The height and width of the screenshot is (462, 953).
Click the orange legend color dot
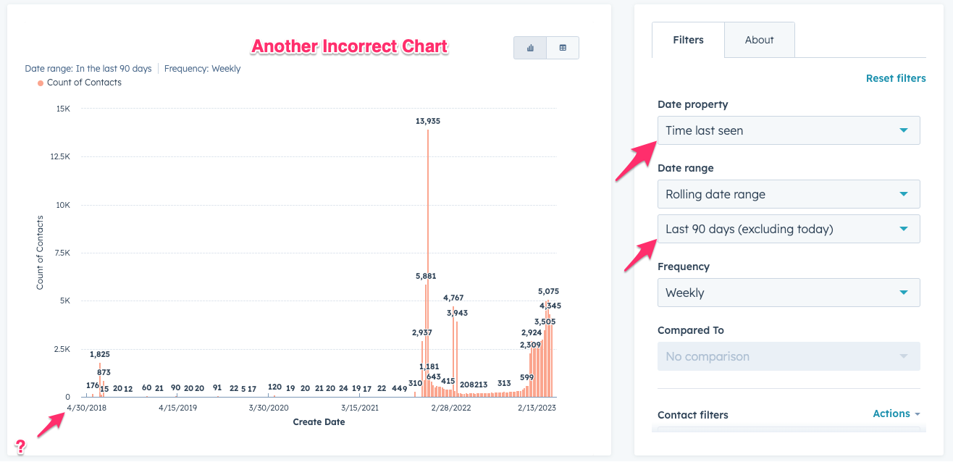tap(40, 83)
